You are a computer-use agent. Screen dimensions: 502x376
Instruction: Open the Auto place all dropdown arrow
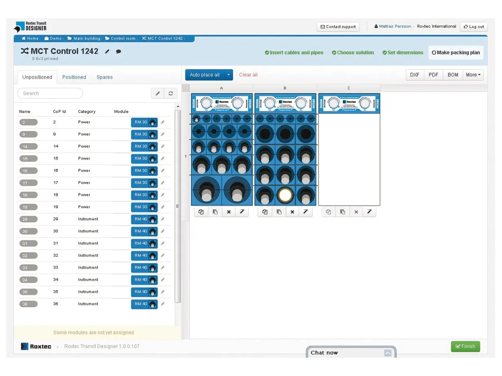coord(229,75)
